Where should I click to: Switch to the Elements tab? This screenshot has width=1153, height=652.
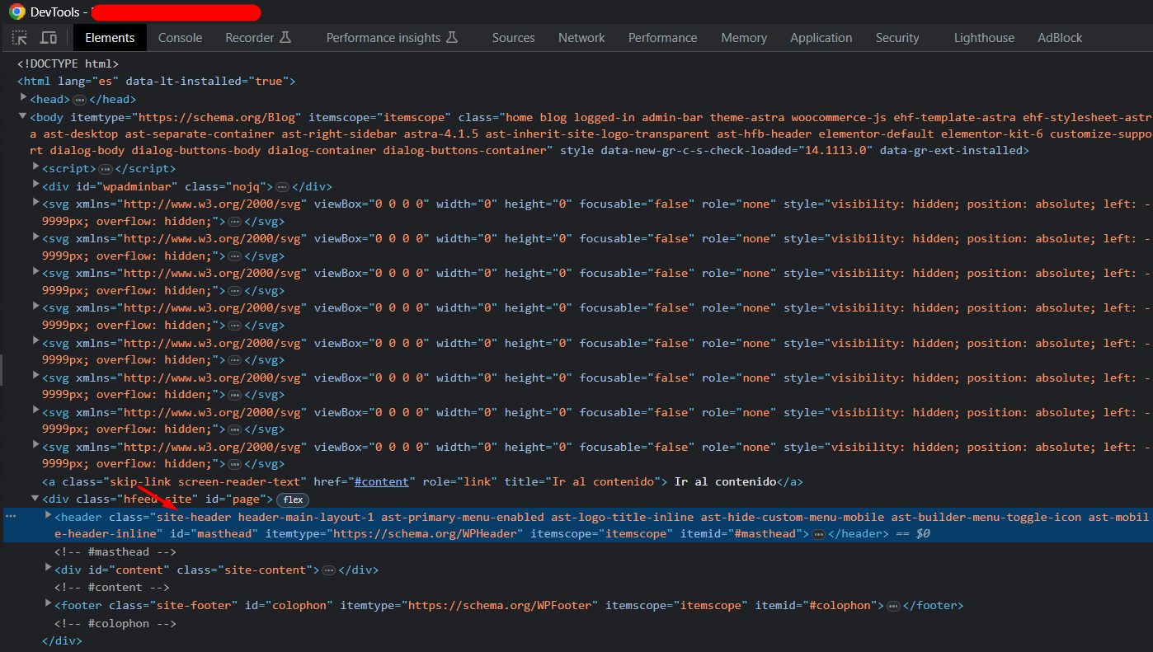[x=110, y=38]
